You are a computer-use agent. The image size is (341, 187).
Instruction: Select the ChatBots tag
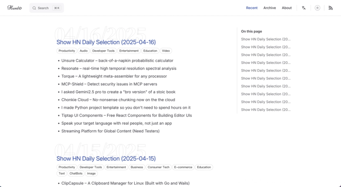(x=76, y=173)
